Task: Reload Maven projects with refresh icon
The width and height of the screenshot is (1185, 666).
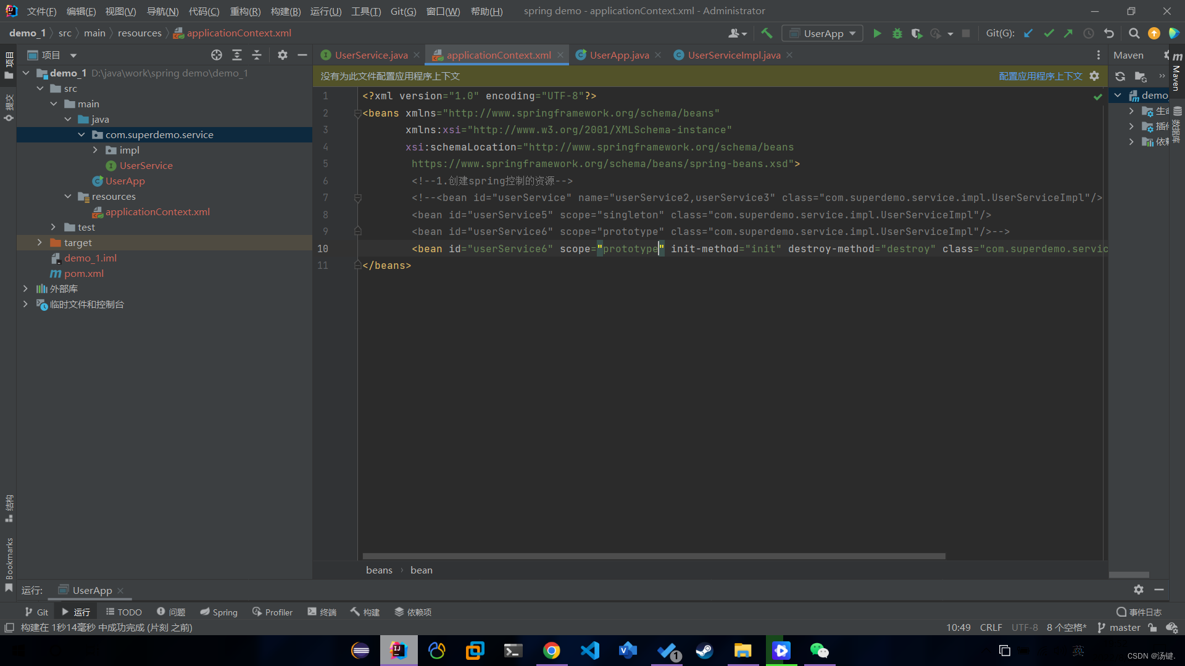Action: pos(1120,76)
